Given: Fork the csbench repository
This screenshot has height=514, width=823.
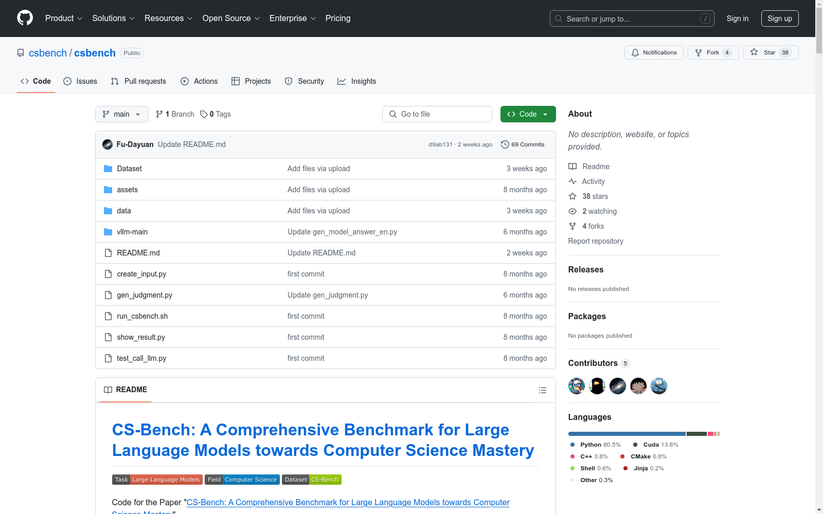Looking at the screenshot, I should coord(713,52).
